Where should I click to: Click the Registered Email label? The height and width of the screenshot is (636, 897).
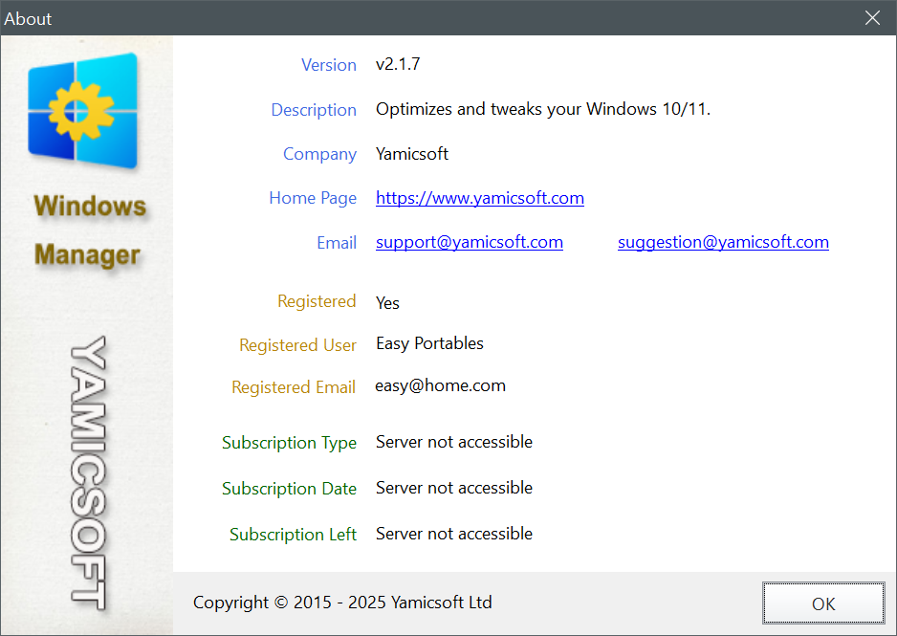click(x=294, y=387)
